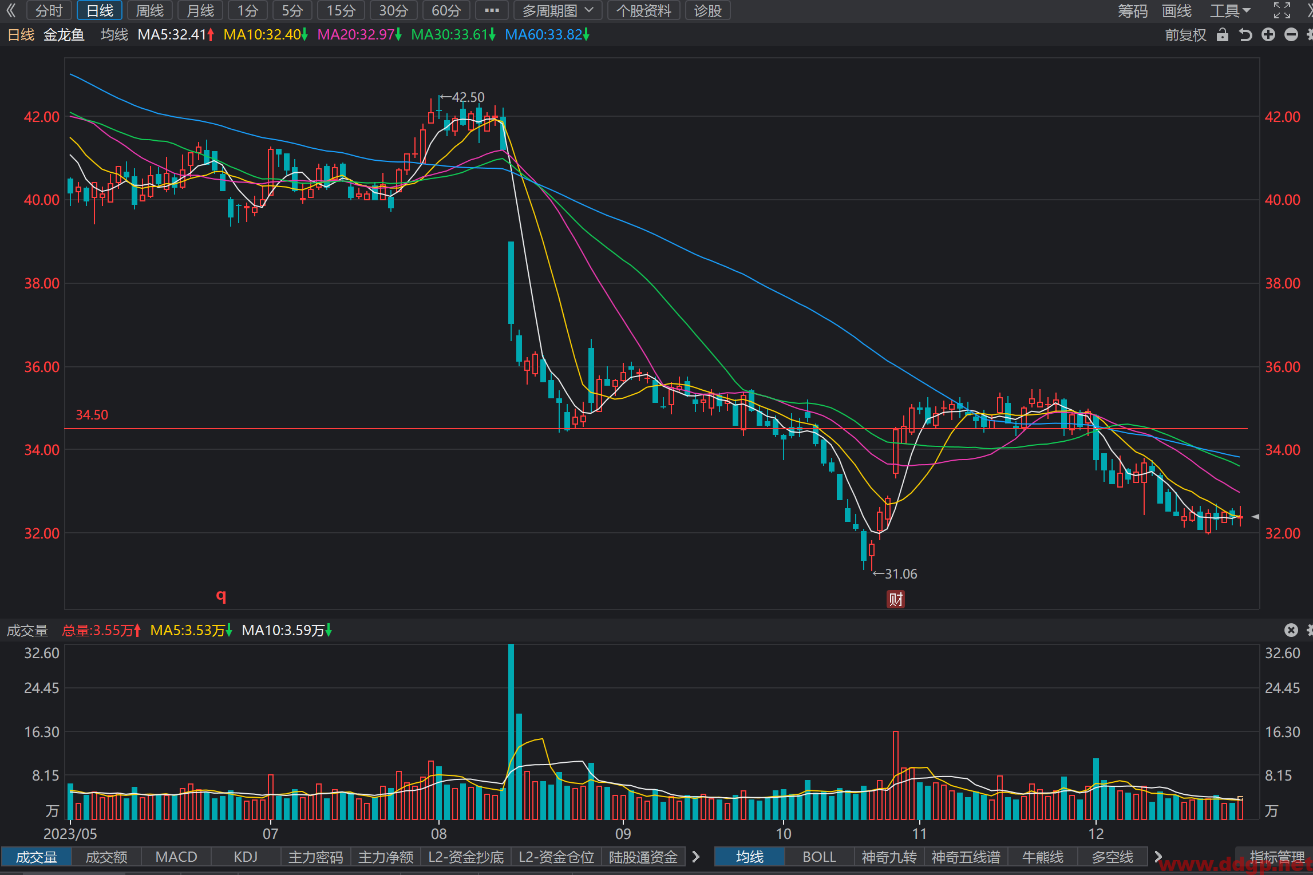Toggle the 前复权 price adjustment mode
Screen dimensions: 1313x875
point(1185,35)
